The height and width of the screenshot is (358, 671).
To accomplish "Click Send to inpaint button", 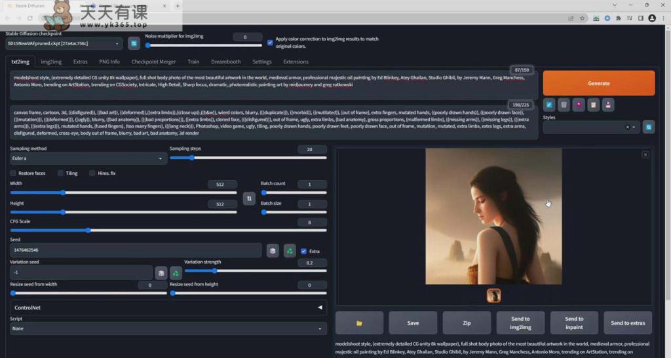I will (574, 323).
